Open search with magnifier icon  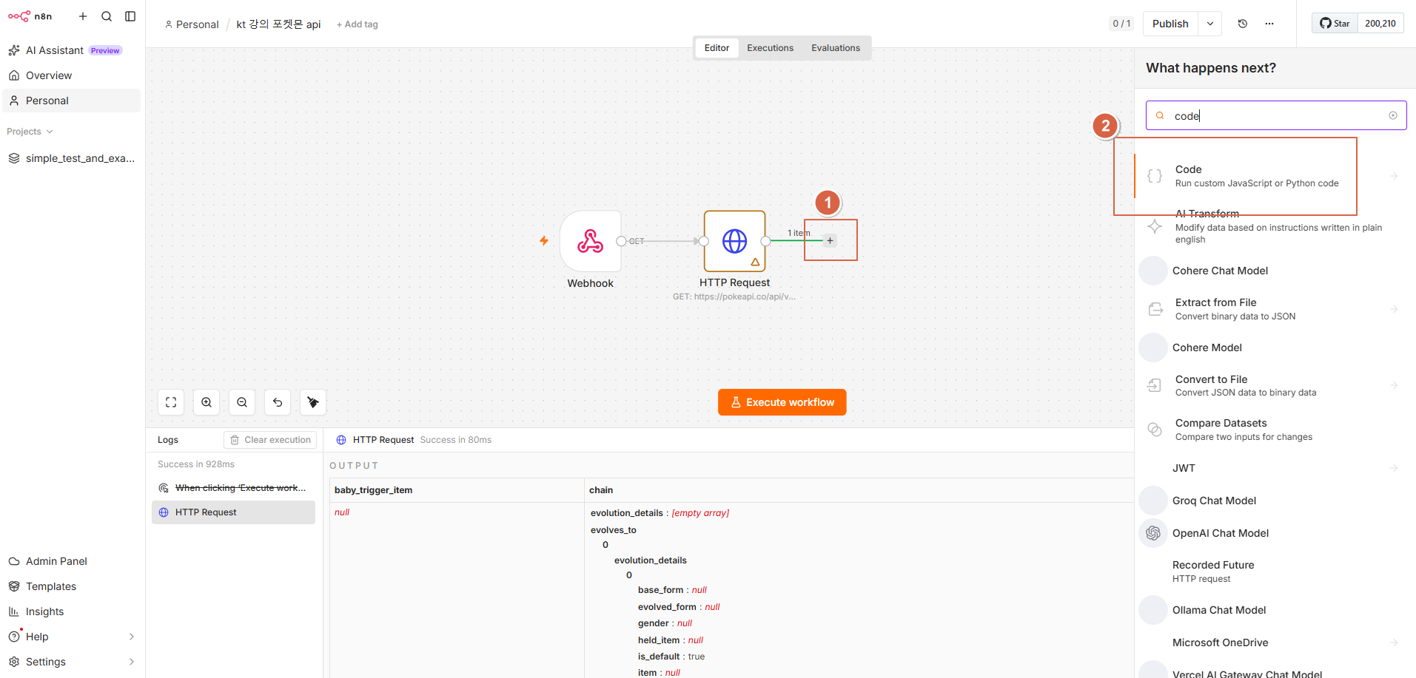[x=107, y=16]
